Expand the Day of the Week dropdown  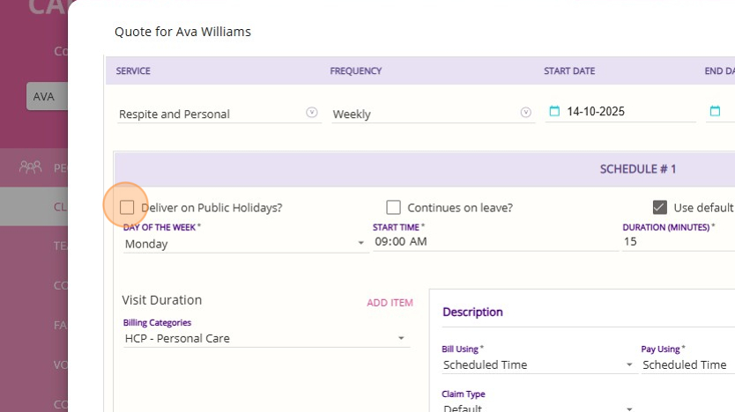[360, 244]
